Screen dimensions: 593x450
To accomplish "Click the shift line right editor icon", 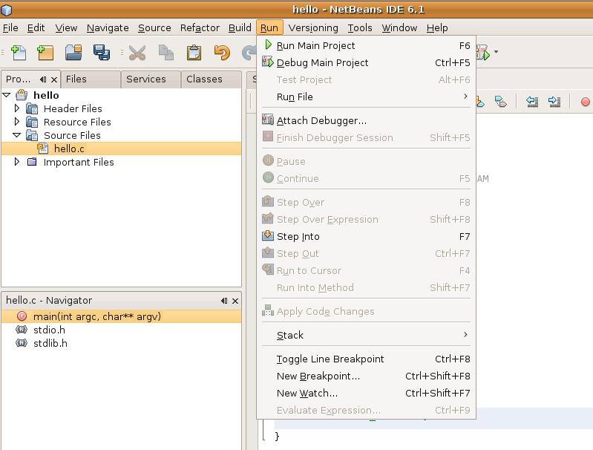I will click(554, 102).
